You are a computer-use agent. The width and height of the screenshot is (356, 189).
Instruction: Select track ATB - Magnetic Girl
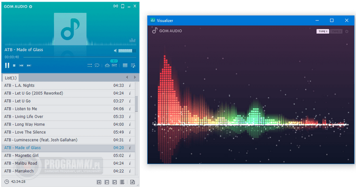(68, 155)
